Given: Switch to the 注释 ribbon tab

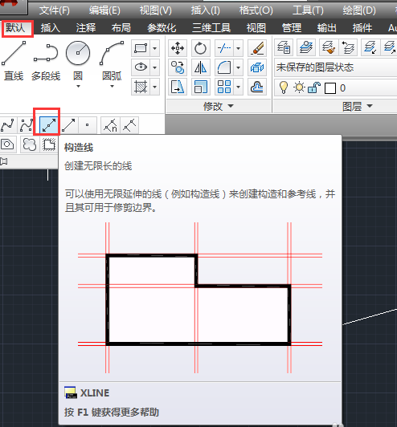Looking at the screenshot, I should coord(86,28).
